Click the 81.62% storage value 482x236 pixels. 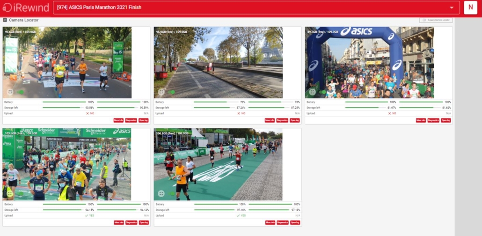click(446, 108)
